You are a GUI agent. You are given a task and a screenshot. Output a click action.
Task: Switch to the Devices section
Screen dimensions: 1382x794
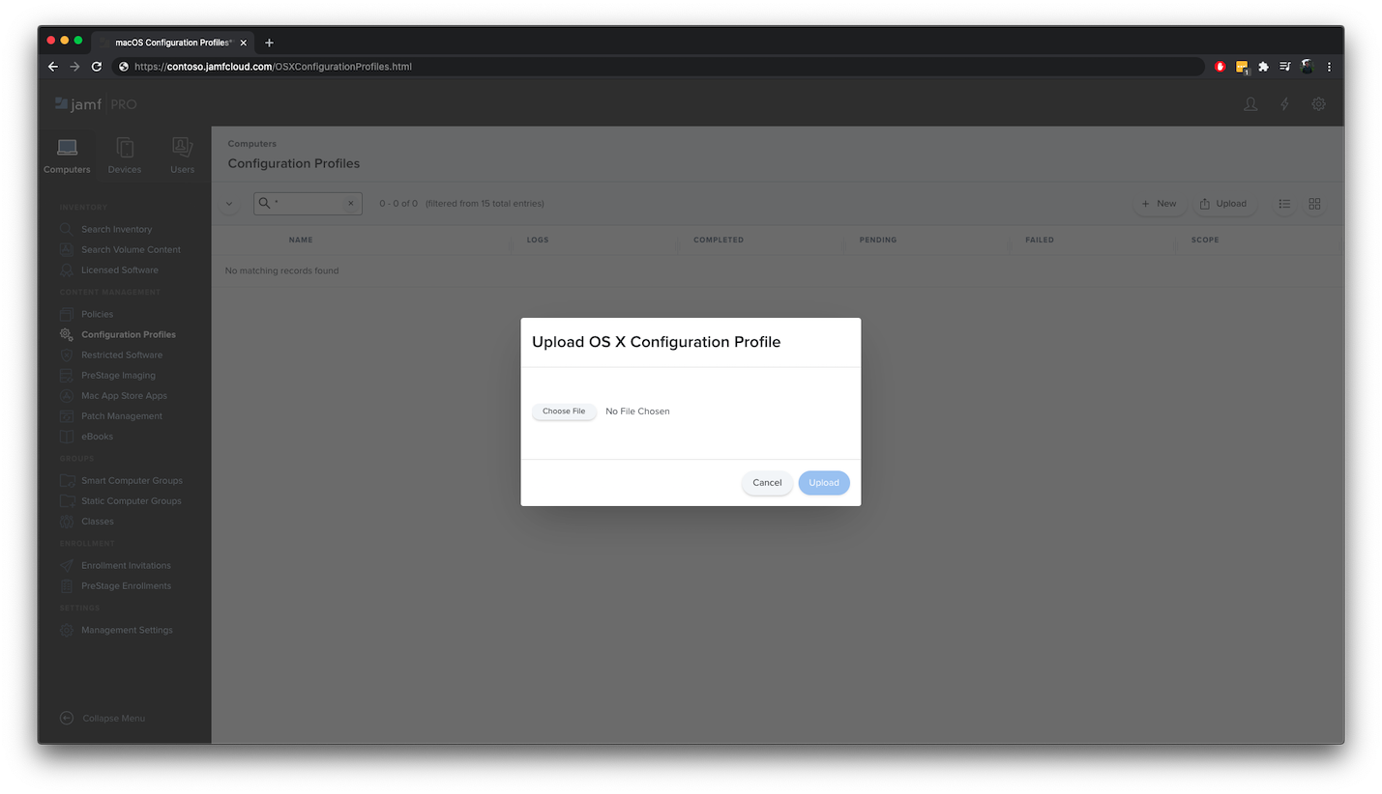pos(125,155)
